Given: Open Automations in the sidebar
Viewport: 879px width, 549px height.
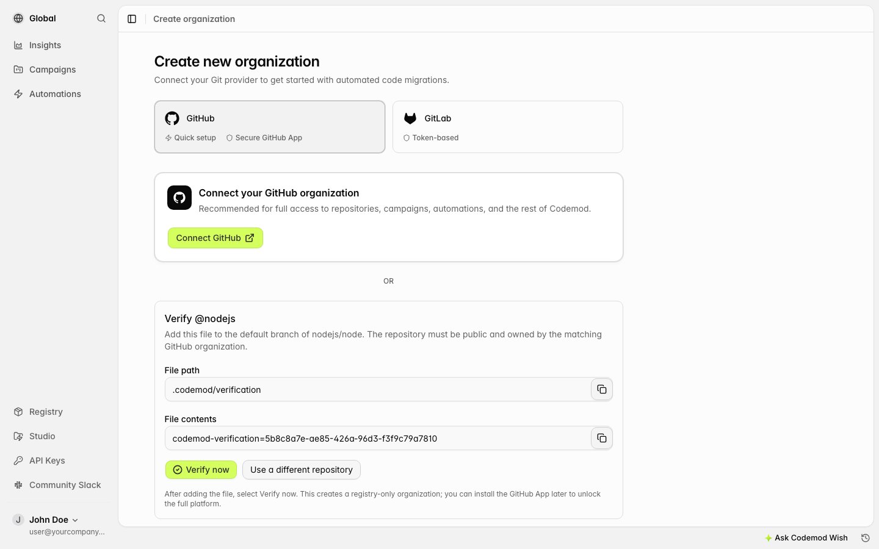Looking at the screenshot, I should tap(59, 94).
